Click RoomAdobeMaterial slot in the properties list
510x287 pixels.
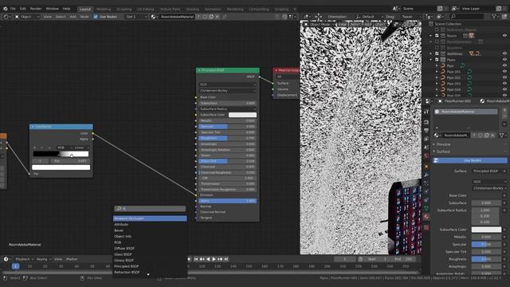465,112
